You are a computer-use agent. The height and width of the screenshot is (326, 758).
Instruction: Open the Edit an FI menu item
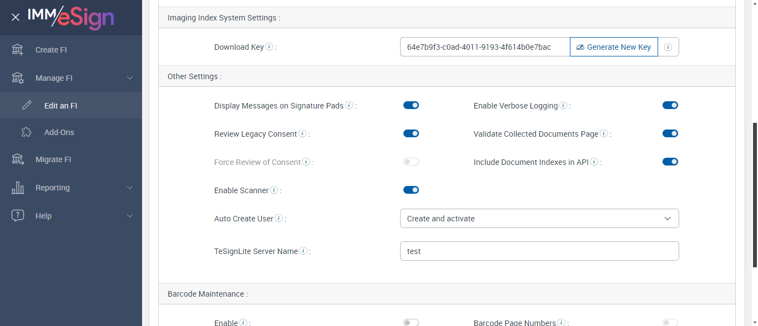60,105
